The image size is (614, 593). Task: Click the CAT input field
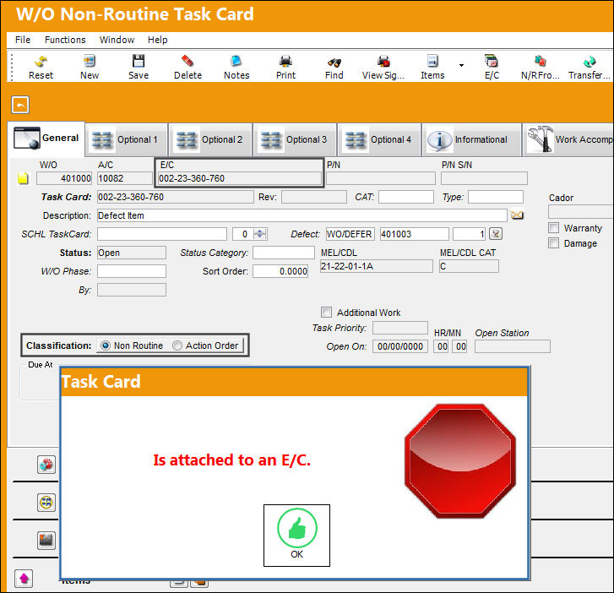tap(405, 197)
